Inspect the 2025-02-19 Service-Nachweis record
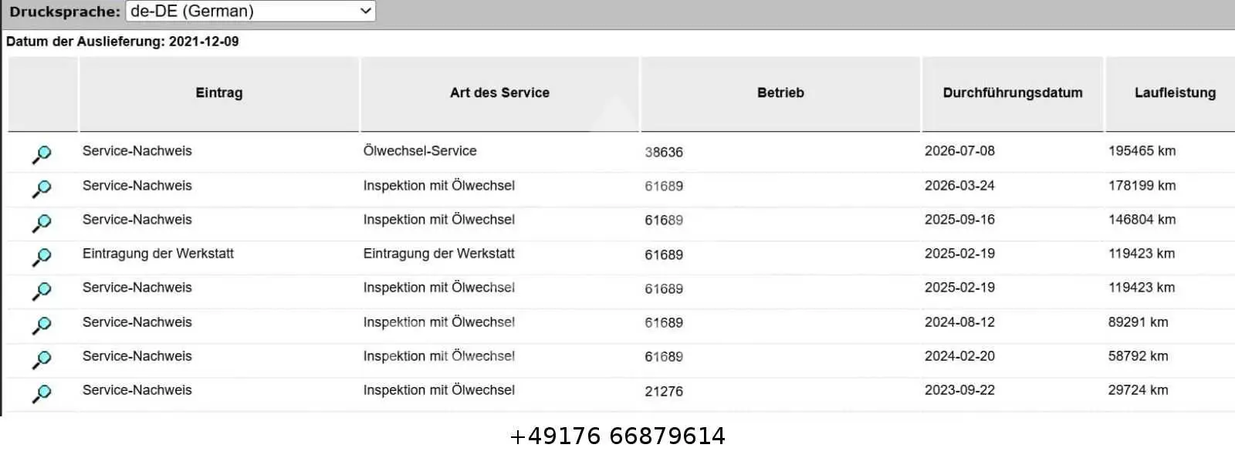The height and width of the screenshot is (458, 1235). (42, 291)
